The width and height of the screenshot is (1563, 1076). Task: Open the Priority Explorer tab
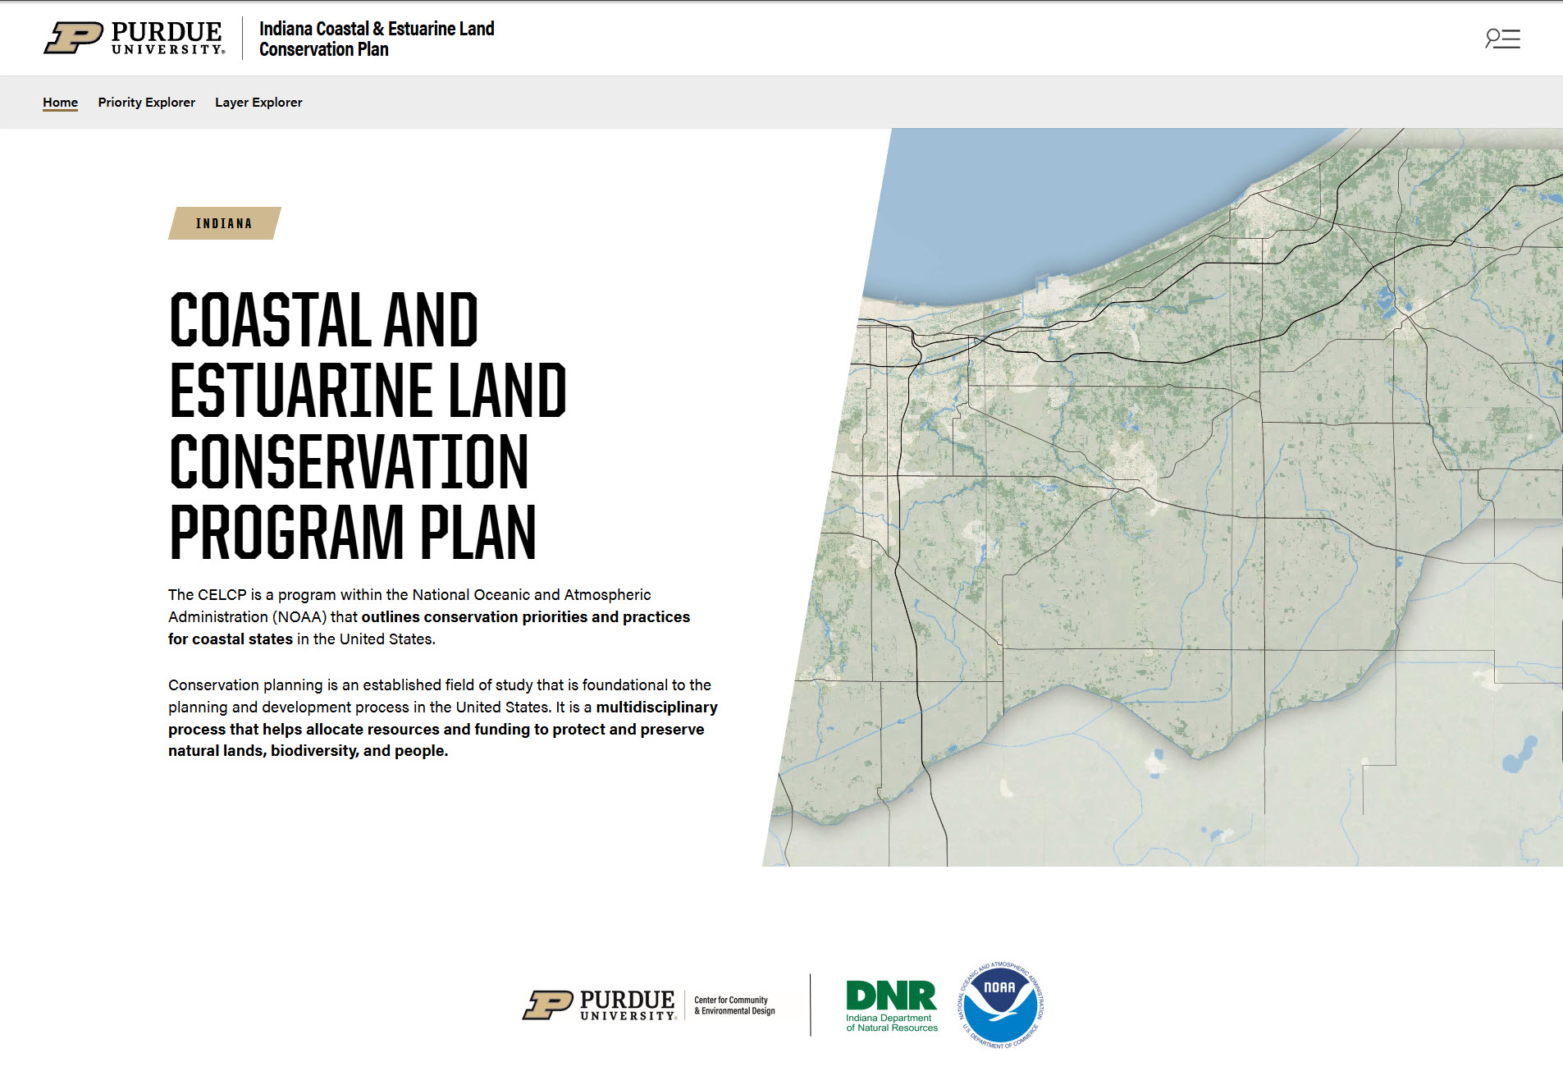pyautogui.click(x=146, y=102)
